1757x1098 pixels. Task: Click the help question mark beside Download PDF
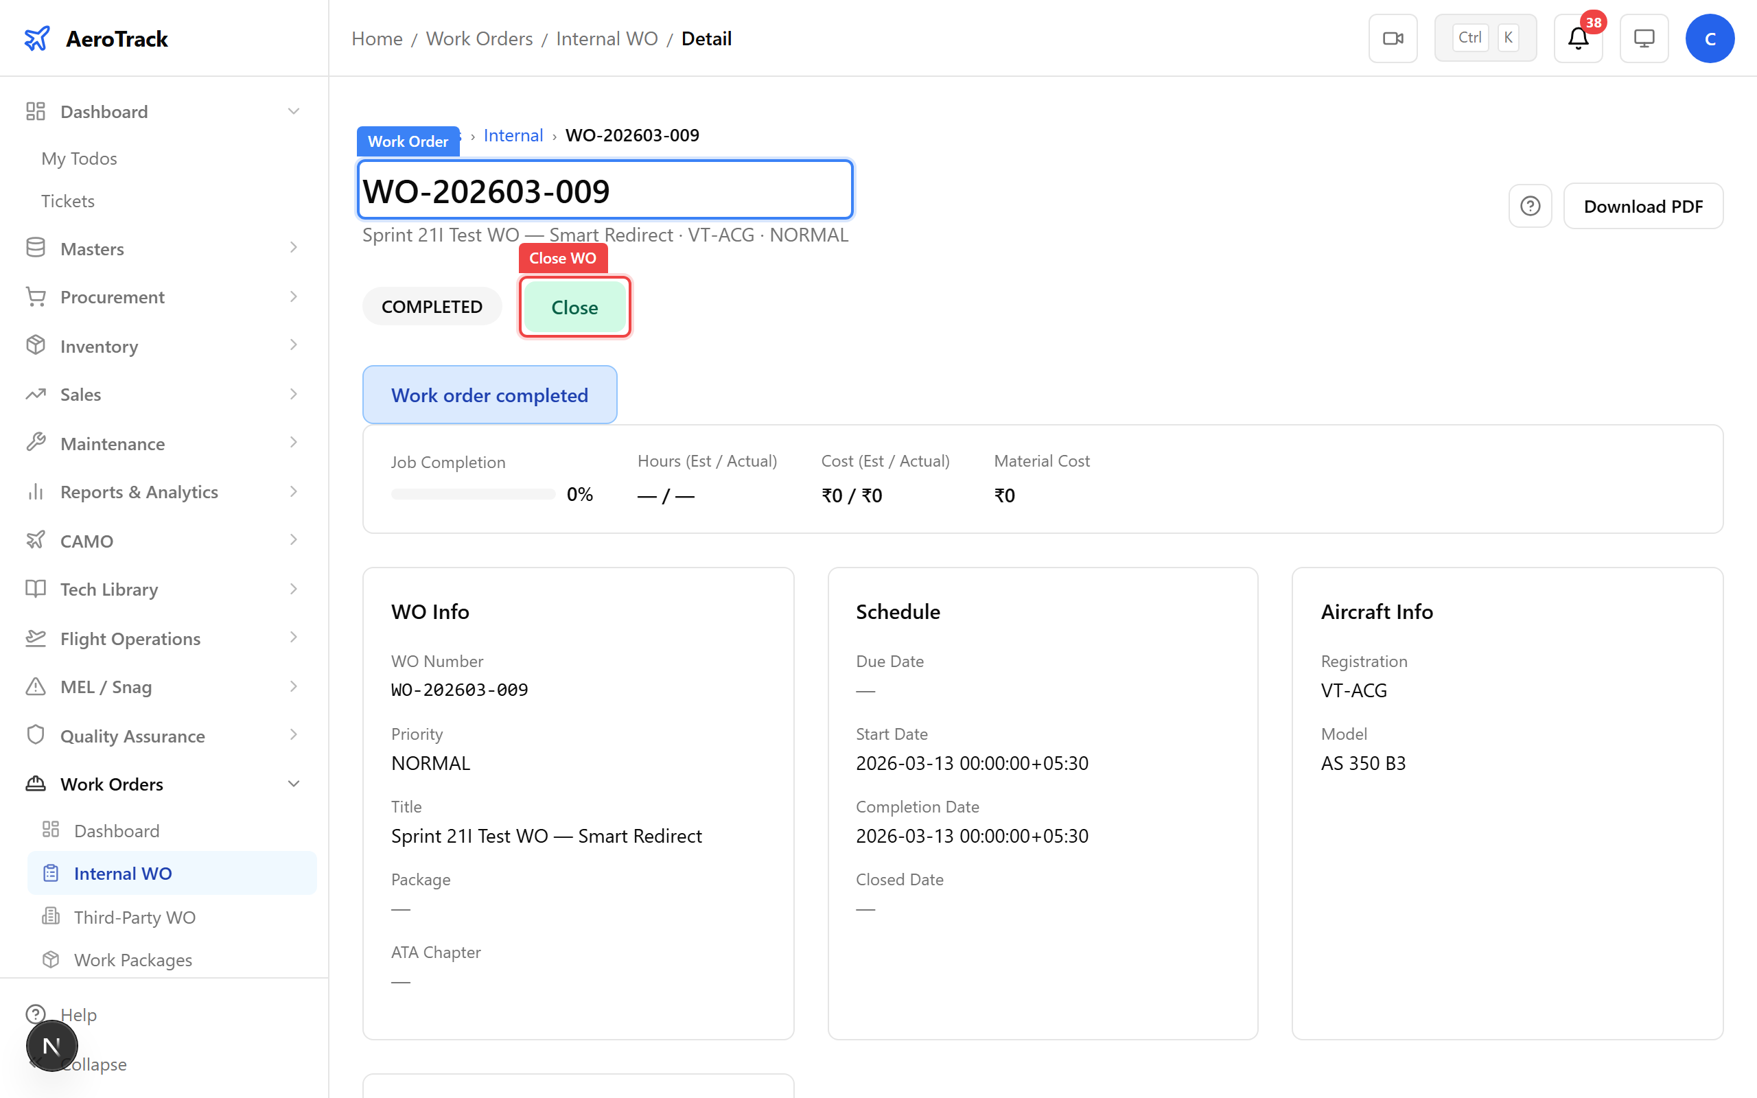1529,207
